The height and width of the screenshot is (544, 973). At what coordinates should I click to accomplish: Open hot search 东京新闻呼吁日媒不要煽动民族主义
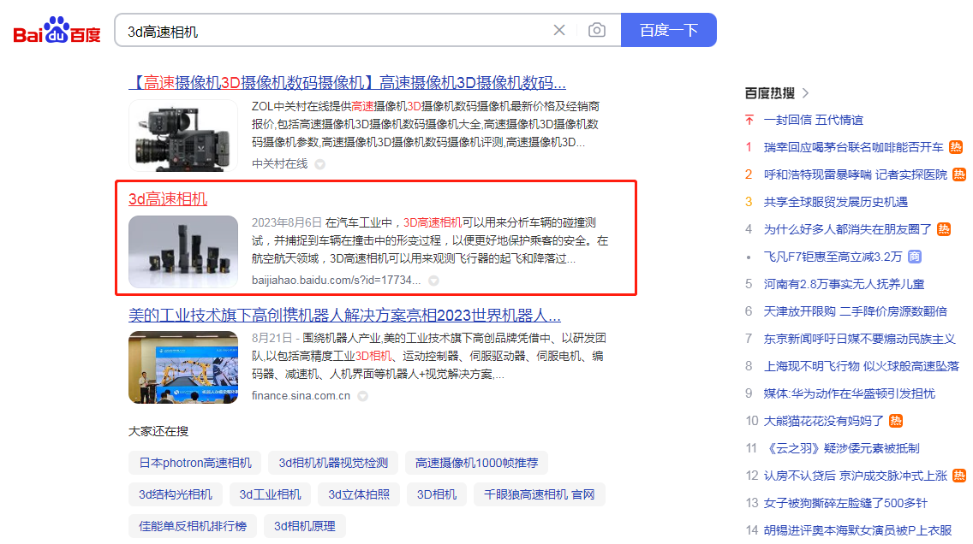[x=859, y=339]
